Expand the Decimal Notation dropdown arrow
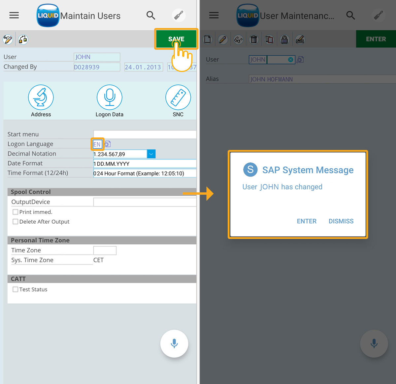 (x=151, y=154)
